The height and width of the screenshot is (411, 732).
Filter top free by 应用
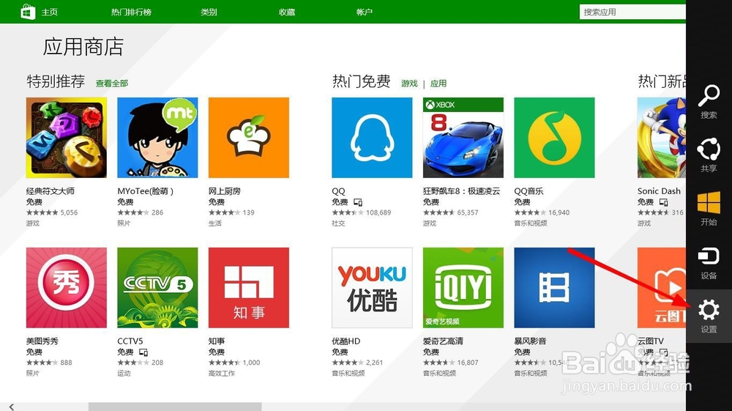coord(438,83)
